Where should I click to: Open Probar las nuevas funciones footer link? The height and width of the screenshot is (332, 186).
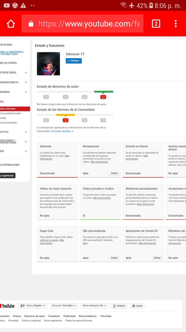pos(79,321)
